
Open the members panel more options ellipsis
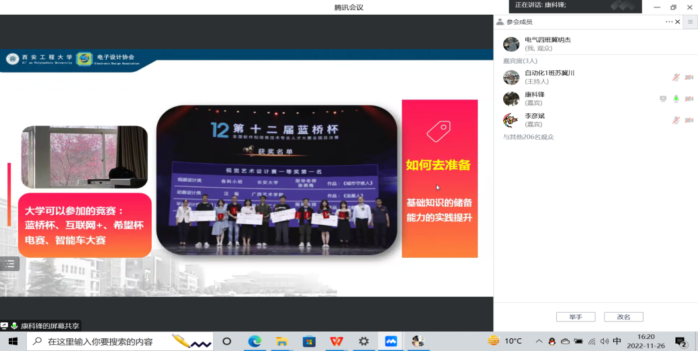(669, 21)
